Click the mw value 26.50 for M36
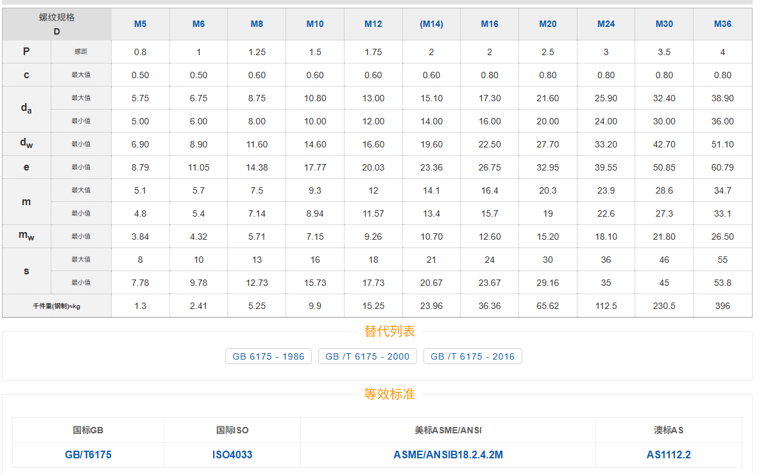Screen dimensions: 777x475 click(x=722, y=237)
